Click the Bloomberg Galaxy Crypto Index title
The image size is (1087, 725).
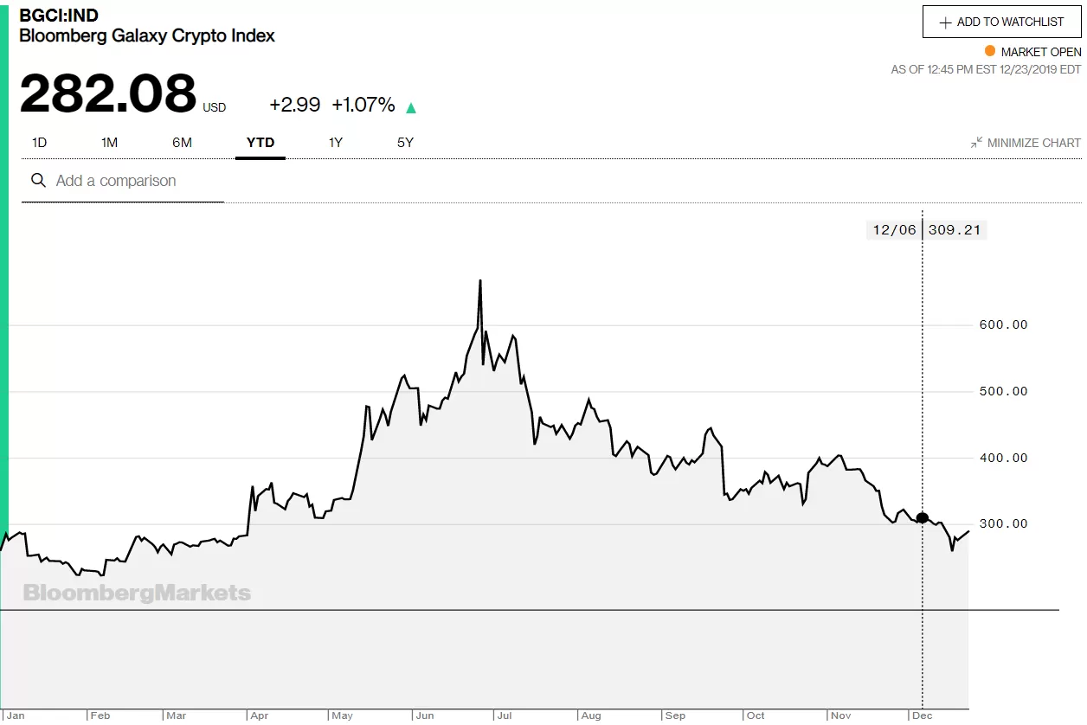click(147, 35)
